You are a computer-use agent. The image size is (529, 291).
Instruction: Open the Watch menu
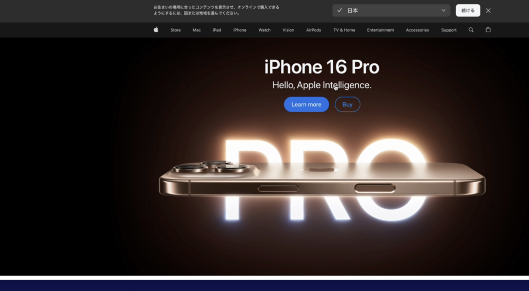pos(264,30)
